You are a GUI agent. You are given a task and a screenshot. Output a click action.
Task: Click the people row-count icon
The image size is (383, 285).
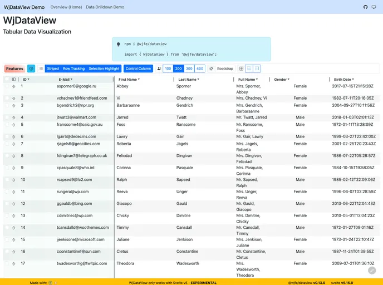pos(159,68)
